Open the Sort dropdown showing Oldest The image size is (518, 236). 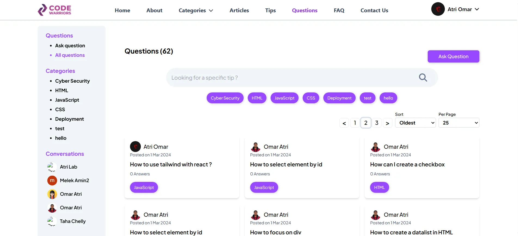(415, 123)
